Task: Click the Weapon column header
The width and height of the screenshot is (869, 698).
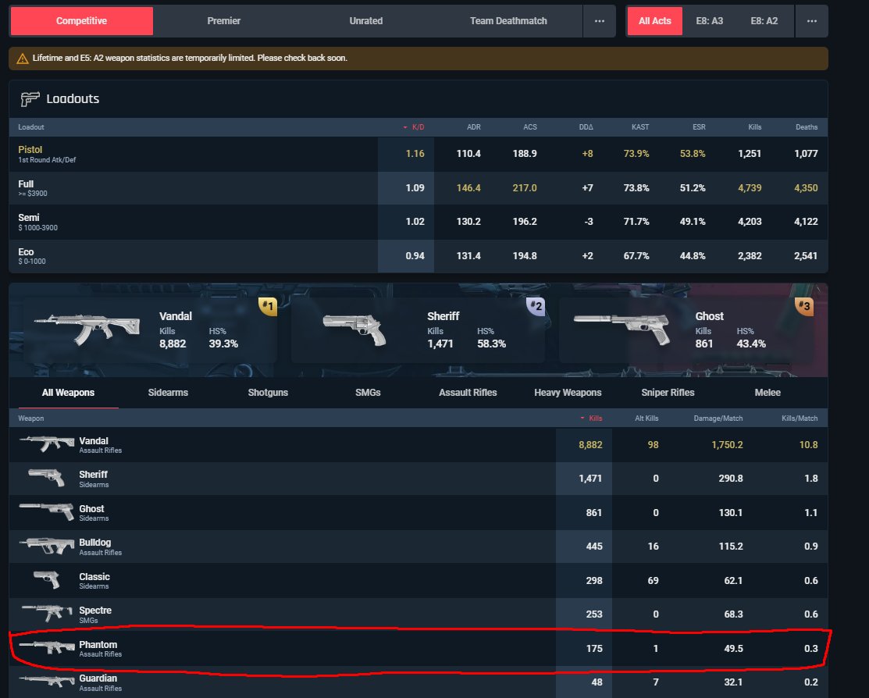Action: click(31, 418)
